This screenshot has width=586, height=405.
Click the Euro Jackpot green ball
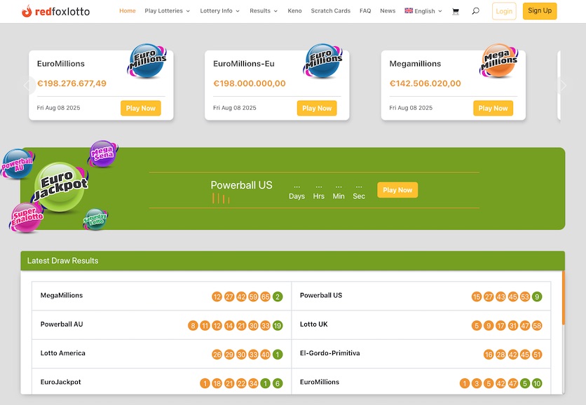[61, 187]
